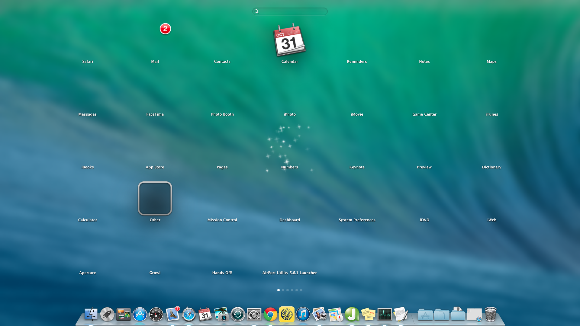The width and height of the screenshot is (580, 326).
Task: Open Time Machine from the Dock
Action: click(x=238, y=315)
